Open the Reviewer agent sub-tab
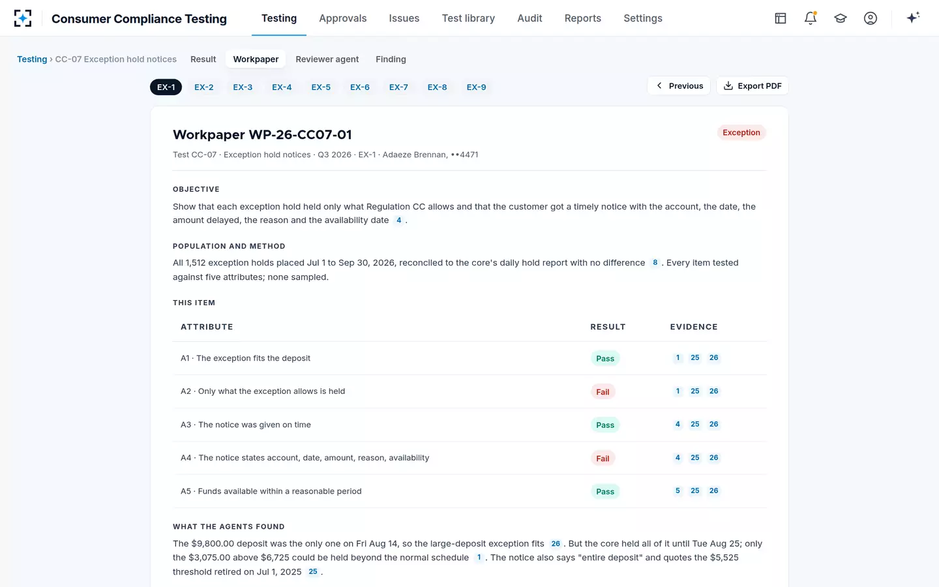The width and height of the screenshot is (939, 587). pos(327,59)
